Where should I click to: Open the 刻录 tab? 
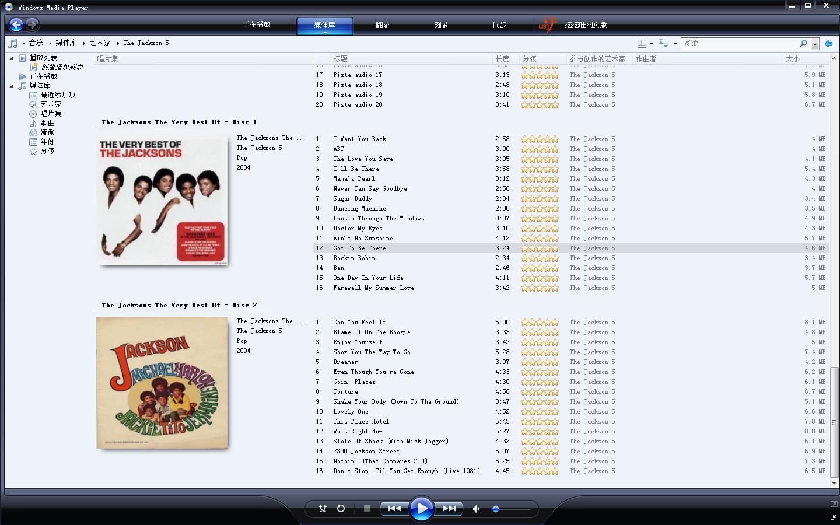[441, 25]
